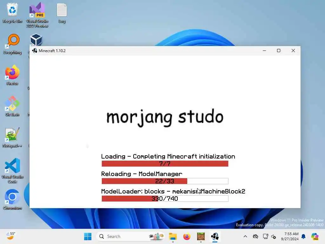Image resolution: width=325 pixels, height=244 pixels.
Task: Select the active Forge loading taskbar icon
Action: coord(215,236)
